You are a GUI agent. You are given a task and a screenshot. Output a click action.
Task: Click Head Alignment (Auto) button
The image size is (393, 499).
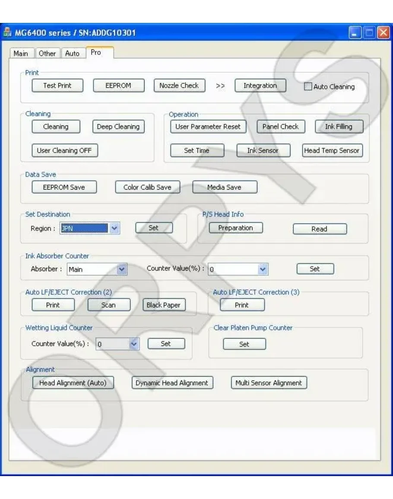click(x=73, y=383)
